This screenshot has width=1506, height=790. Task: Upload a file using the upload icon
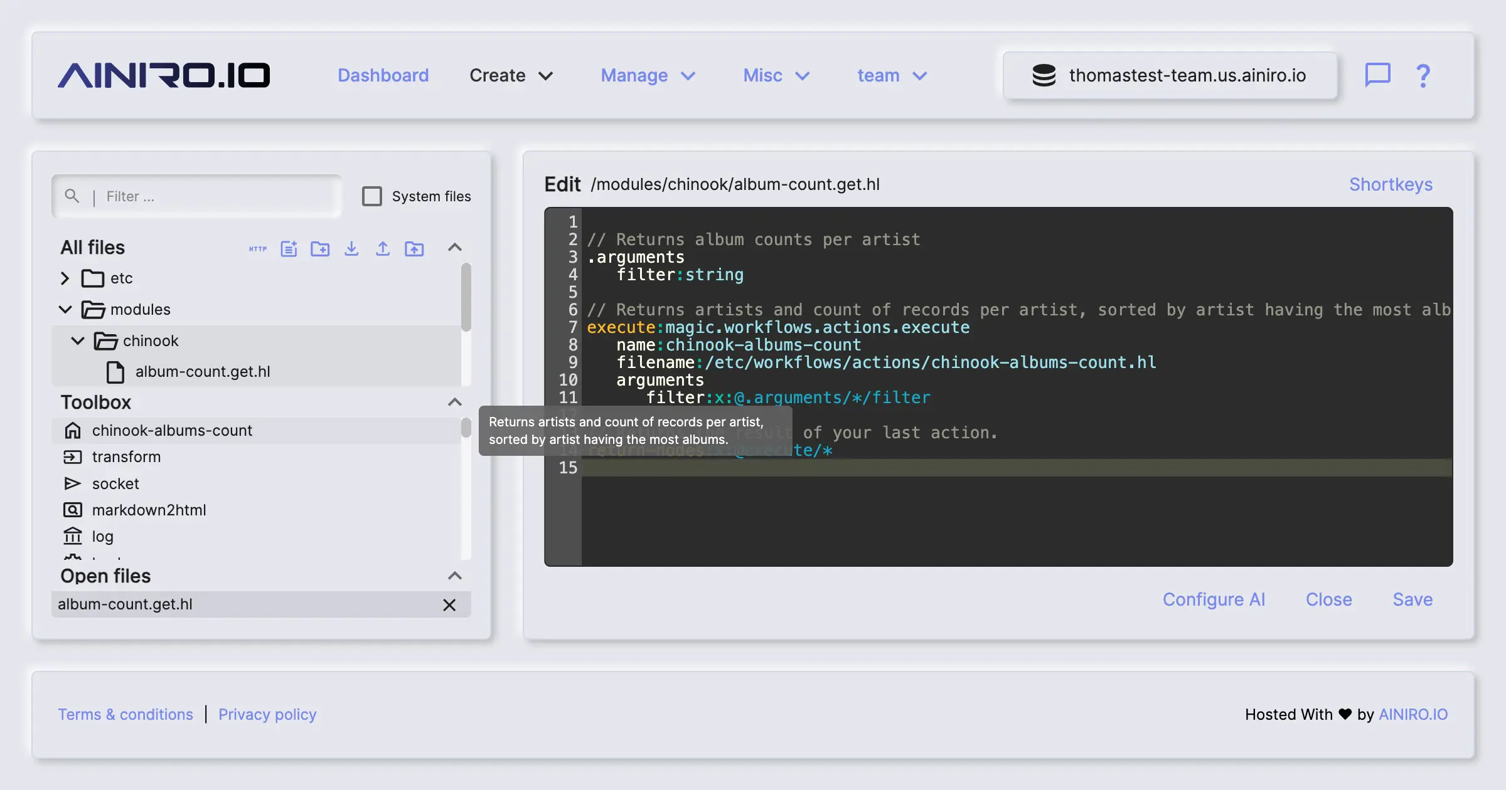(383, 248)
